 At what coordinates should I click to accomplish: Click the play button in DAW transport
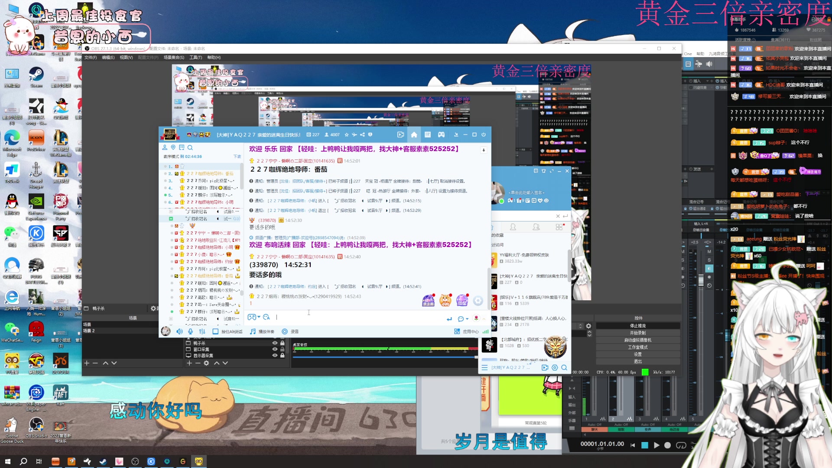click(x=656, y=445)
